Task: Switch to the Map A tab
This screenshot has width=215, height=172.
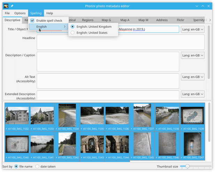Action: point(125,20)
